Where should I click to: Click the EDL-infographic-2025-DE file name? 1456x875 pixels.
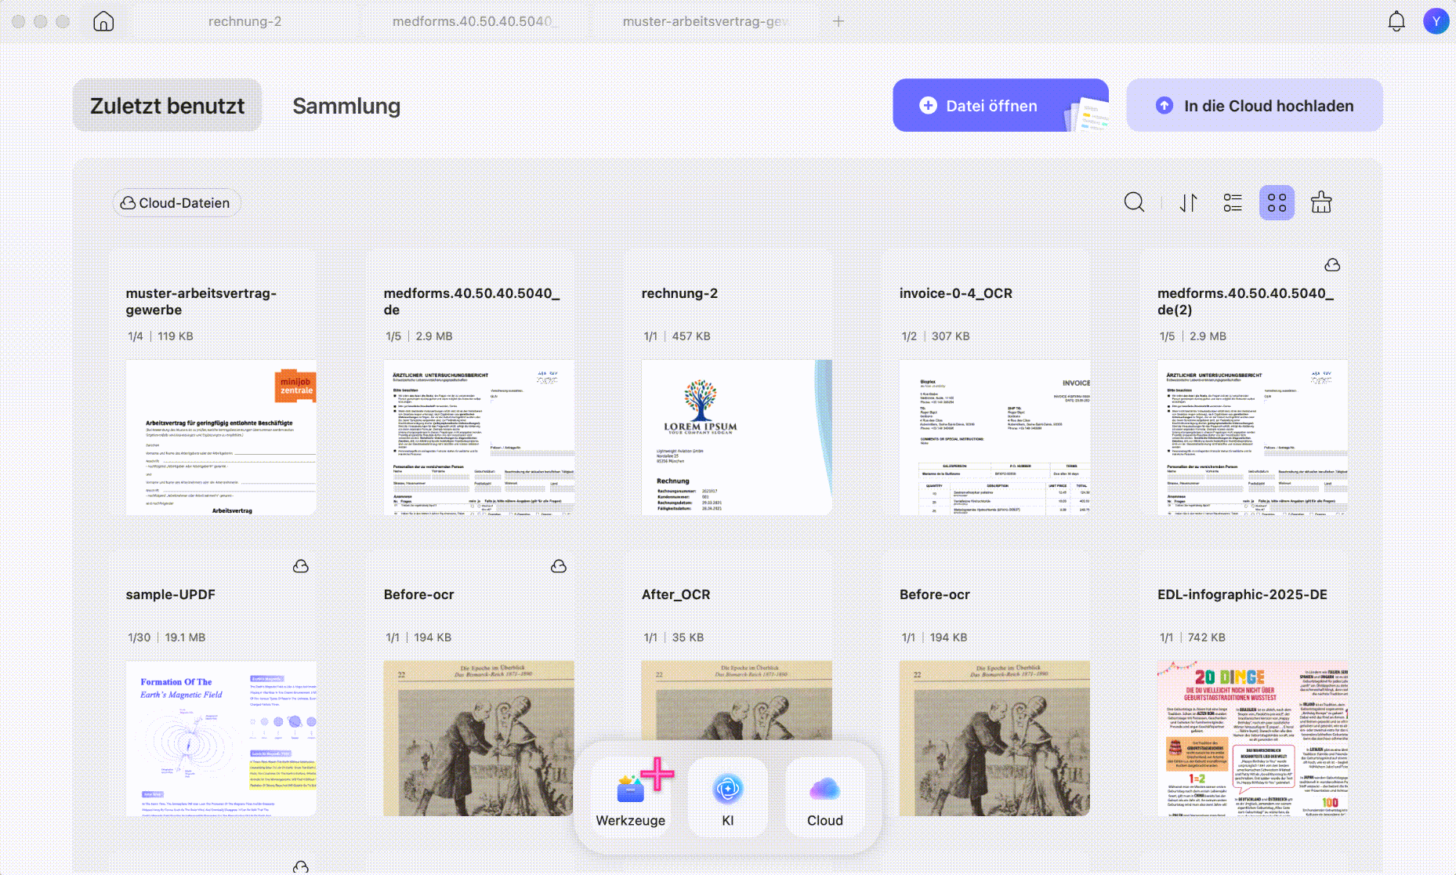pos(1242,594)
